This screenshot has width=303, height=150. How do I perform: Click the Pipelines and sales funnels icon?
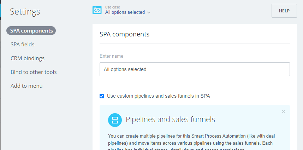point(115,120)
